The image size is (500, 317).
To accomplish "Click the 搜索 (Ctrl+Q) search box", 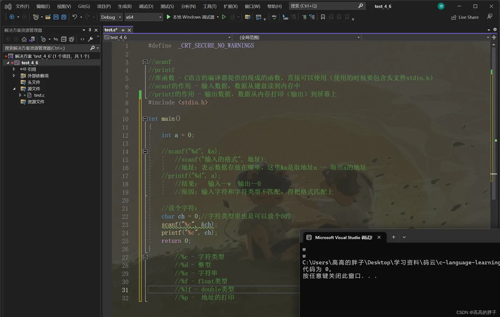I will 326,6.
